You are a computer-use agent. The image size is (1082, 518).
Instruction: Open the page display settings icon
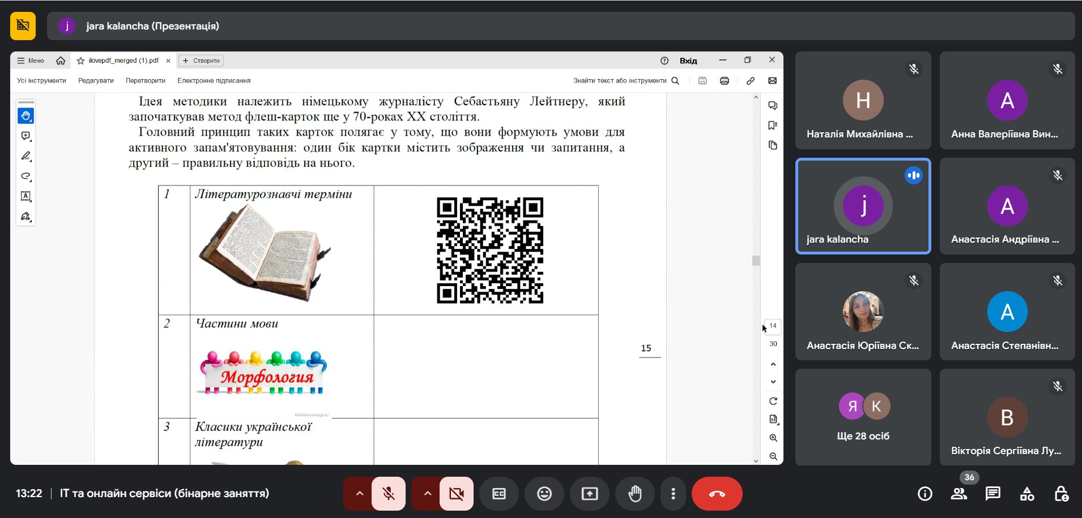click(773, 419)
